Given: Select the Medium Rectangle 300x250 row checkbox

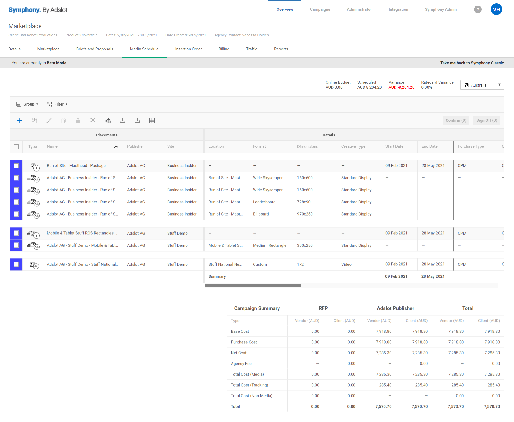Looking at the screenshot, I should click(16, 245).
